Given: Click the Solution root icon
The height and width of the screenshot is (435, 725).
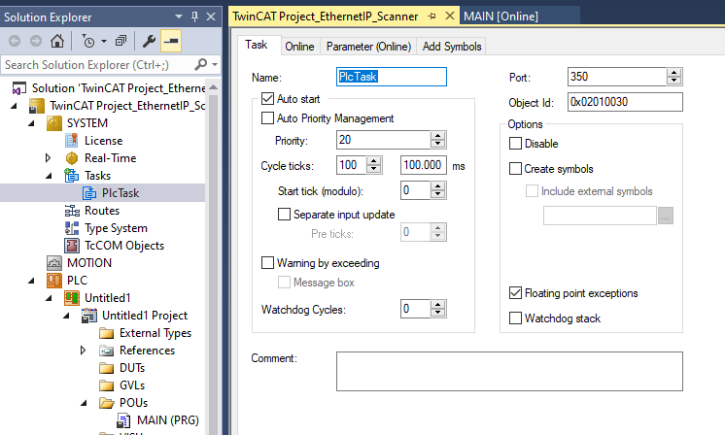Looking at the screenshot, I should pos(19,88).
